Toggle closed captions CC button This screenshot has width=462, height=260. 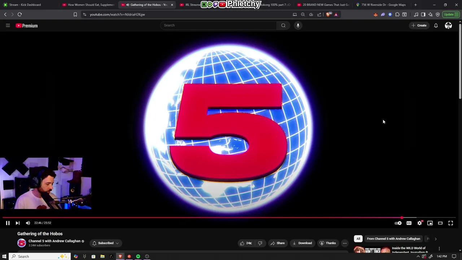409,223
